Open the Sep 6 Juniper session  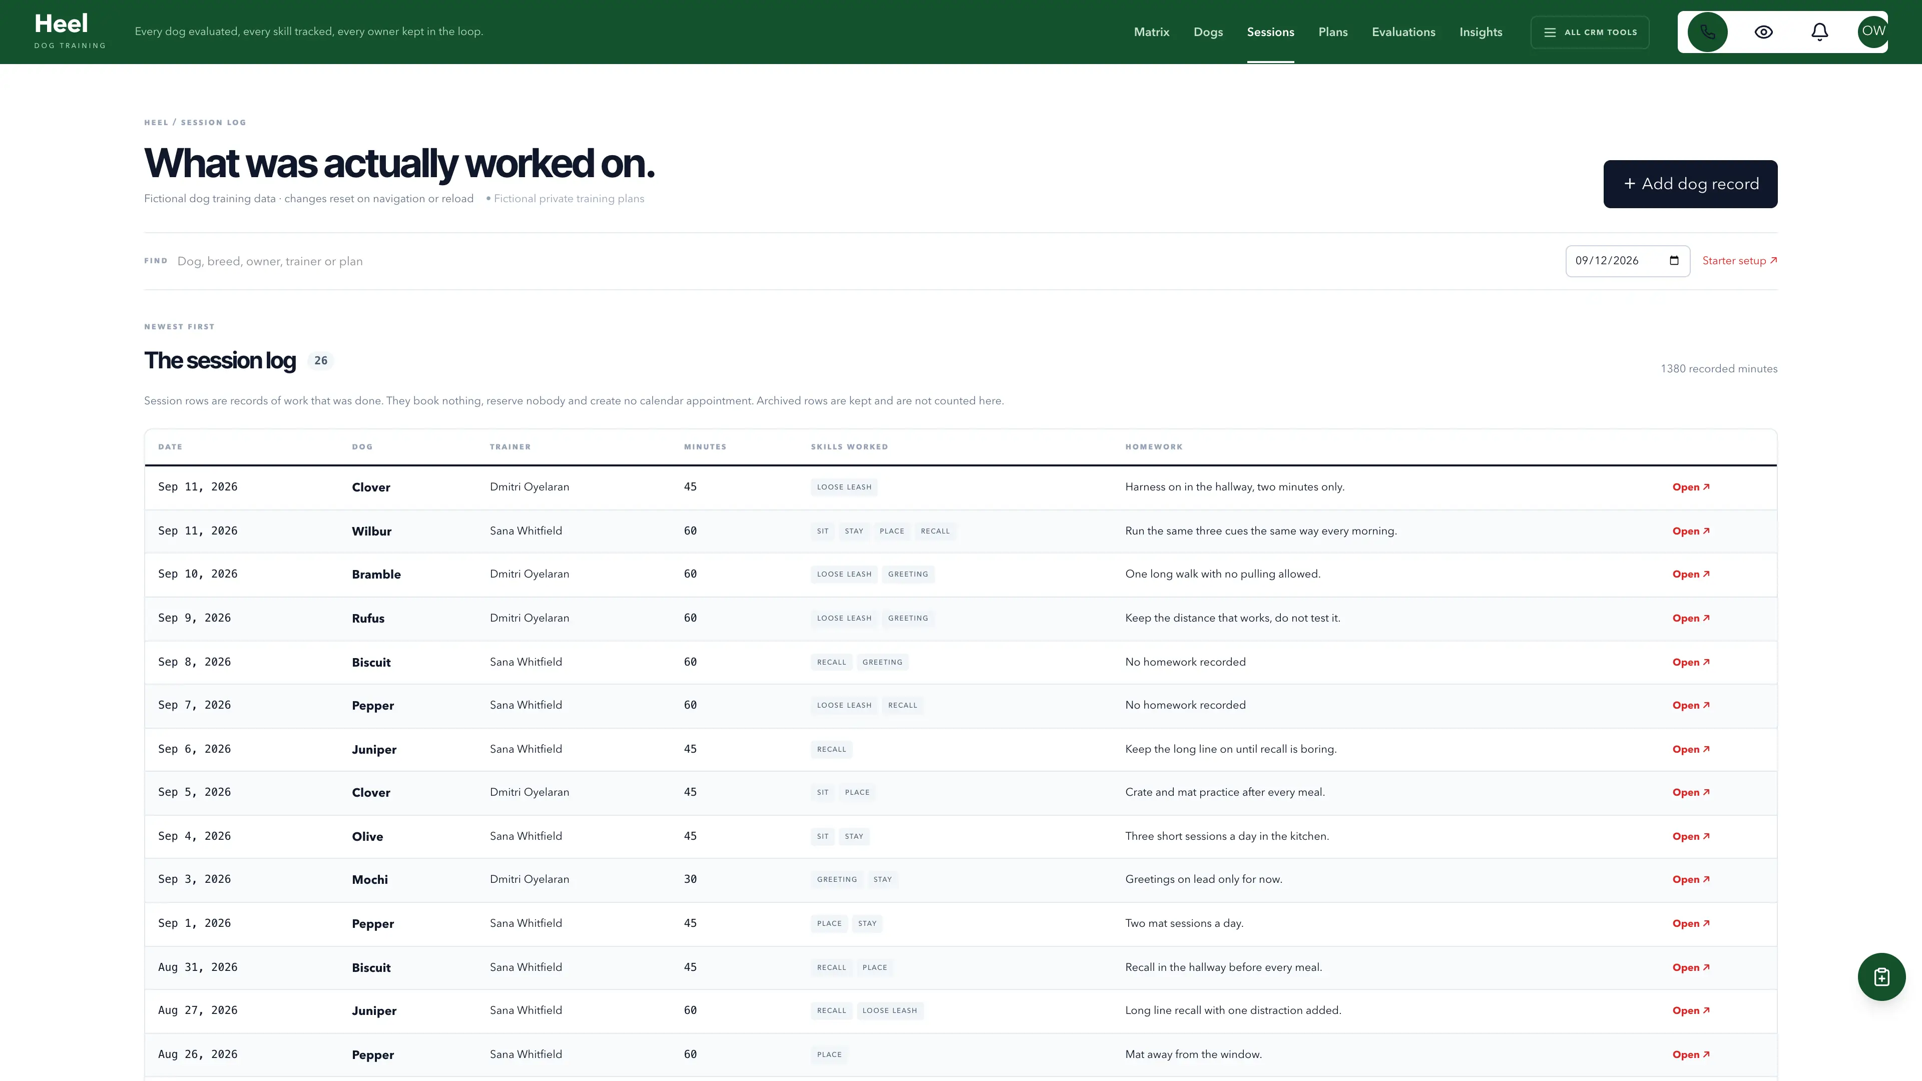click(1690, 749)
